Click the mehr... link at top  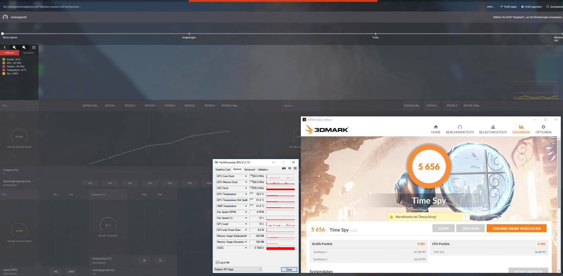coord(490,7)
